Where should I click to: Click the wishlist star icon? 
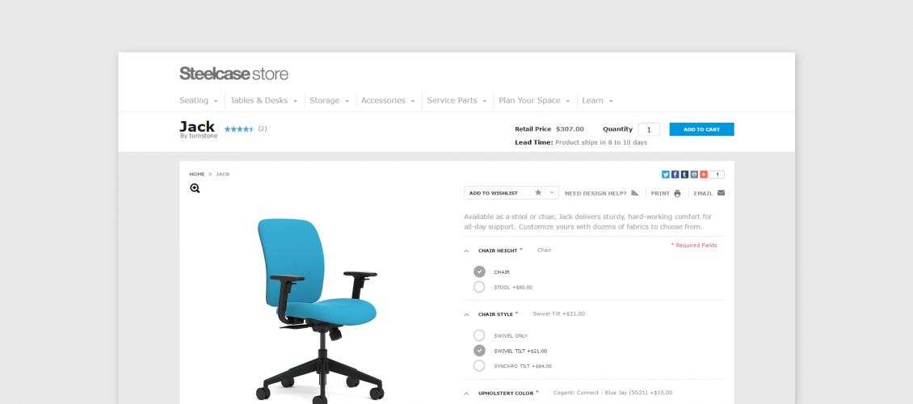coord(538,192)
